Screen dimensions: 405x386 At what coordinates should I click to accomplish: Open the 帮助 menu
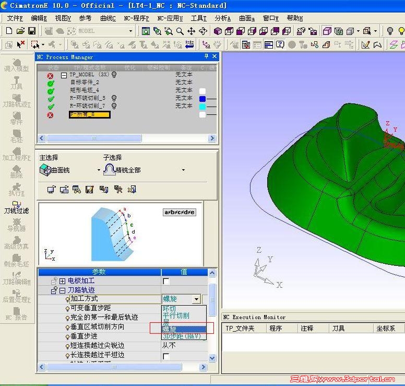pos(295,18)
